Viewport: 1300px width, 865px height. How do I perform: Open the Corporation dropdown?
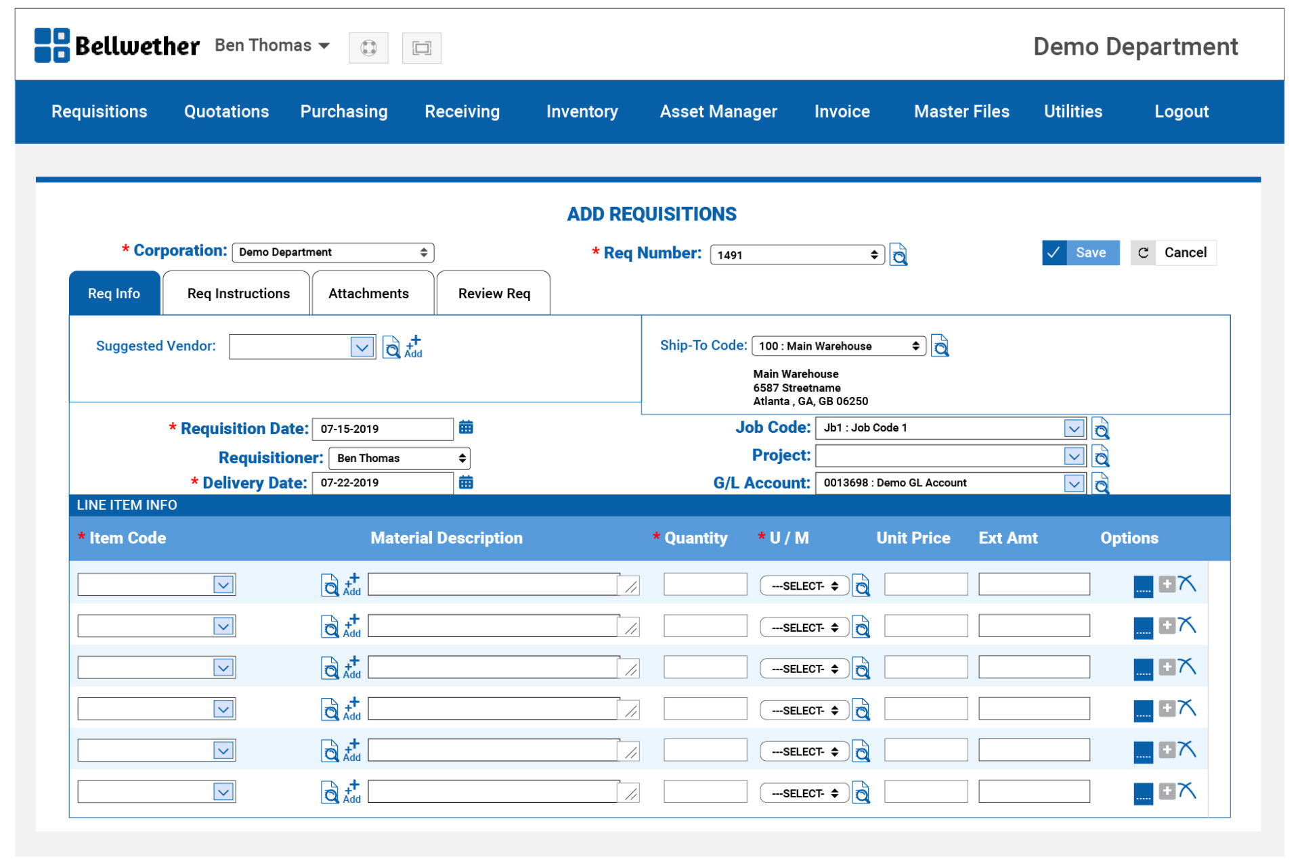click(332, 252)
